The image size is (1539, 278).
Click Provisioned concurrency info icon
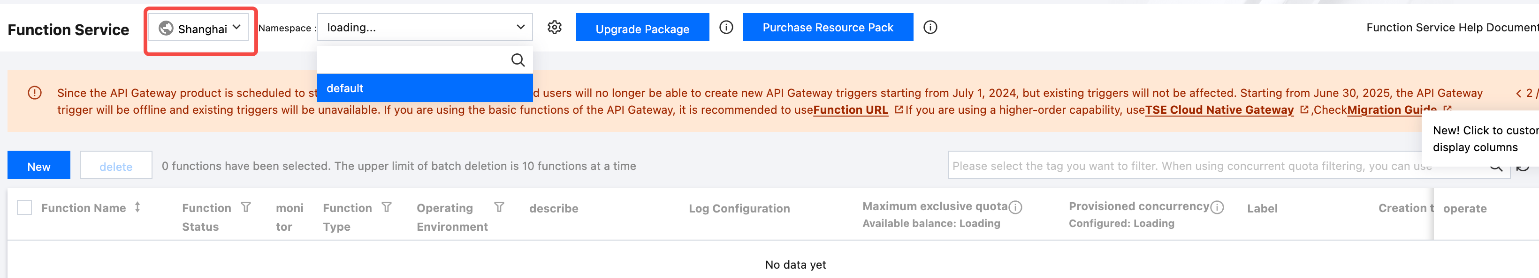click(x=1217, y=207)
